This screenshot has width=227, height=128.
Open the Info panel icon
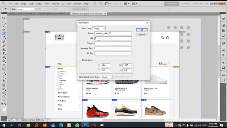tap(223, 43)
